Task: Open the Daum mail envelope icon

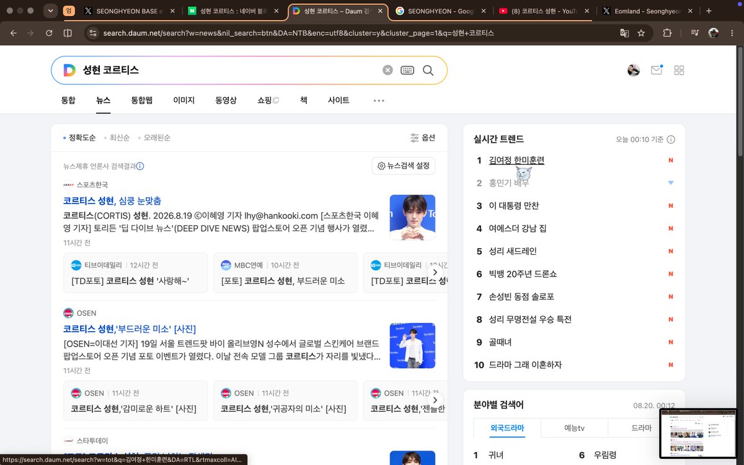Action: (656, 70)
